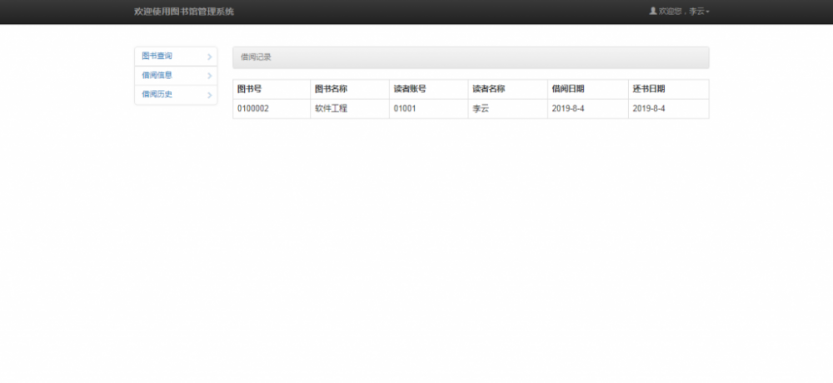
Task: Open the 借阅历史 sidebar item
Action: pos(176,95)
